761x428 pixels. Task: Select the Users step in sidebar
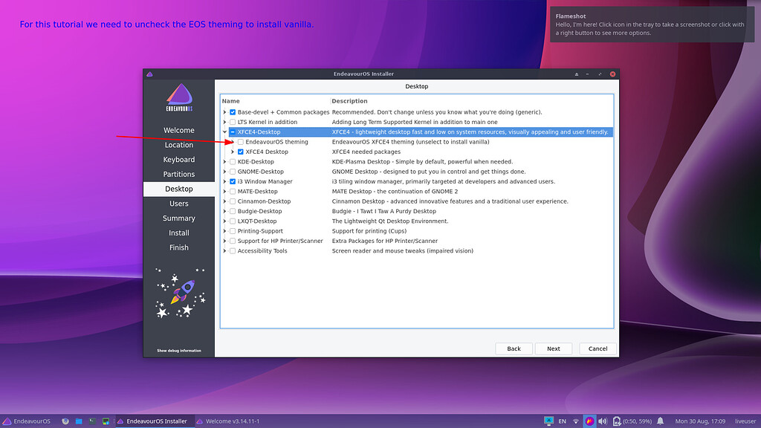pos(179,204)
